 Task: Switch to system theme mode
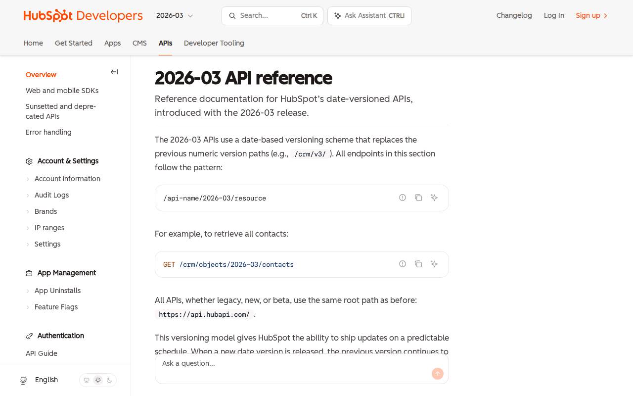click(x=87, y=380)
